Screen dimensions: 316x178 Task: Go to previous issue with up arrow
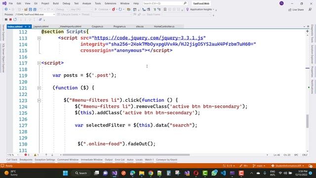(x=46, y=155)
